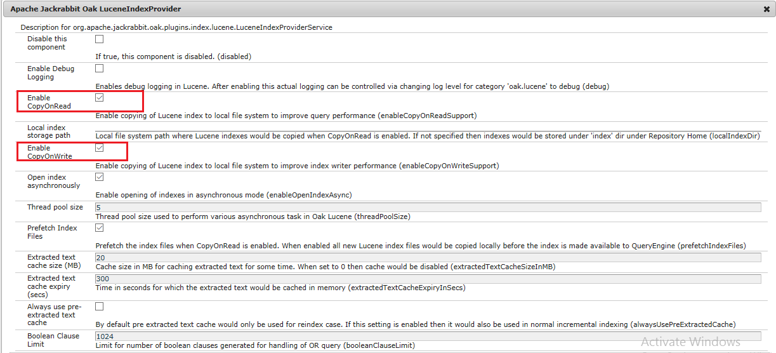Screen dimensions: 776x353
Task: Uncheck Open index asynchronously
Action: (x=100, y=177)
